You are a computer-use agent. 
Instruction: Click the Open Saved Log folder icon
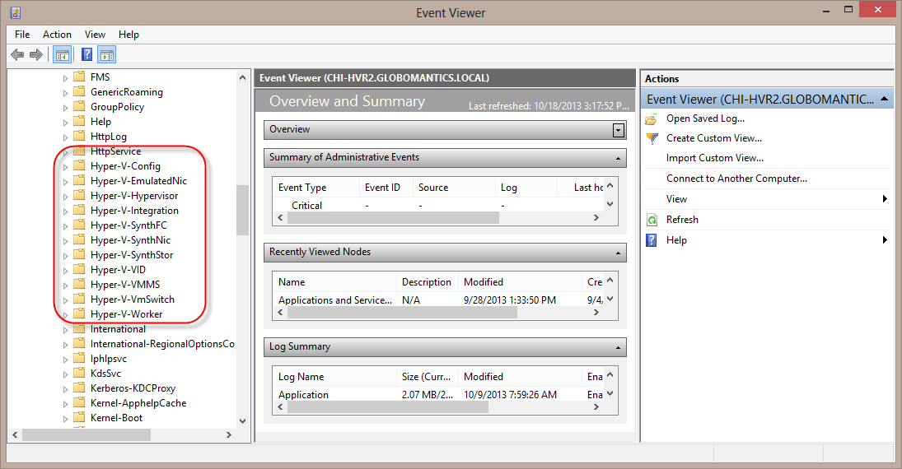pyautogui.click(x=652, y=119)
